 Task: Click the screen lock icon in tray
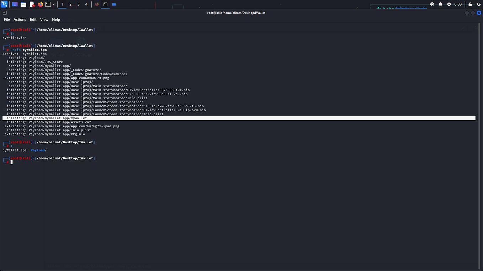[470, 4]
